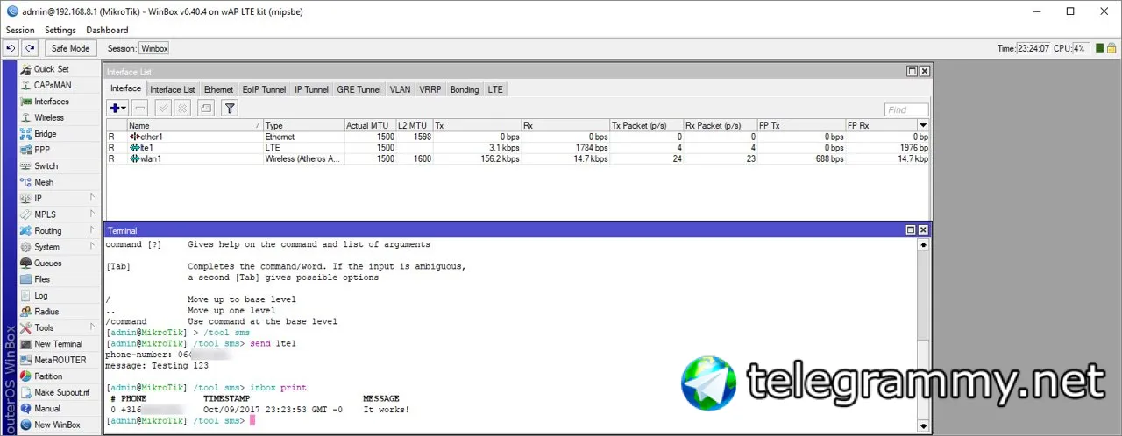Open the Bridge menu
The image size is (1122, 436).
46,134
